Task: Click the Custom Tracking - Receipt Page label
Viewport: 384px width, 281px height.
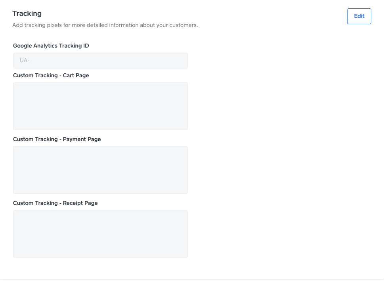Action: coord(55,203)
